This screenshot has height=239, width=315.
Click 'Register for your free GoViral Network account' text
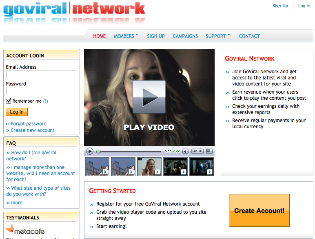[x=148, y=204]
